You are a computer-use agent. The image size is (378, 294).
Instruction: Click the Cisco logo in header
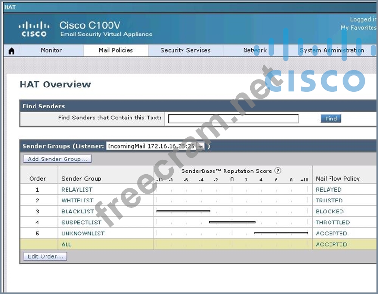point(34,29)
